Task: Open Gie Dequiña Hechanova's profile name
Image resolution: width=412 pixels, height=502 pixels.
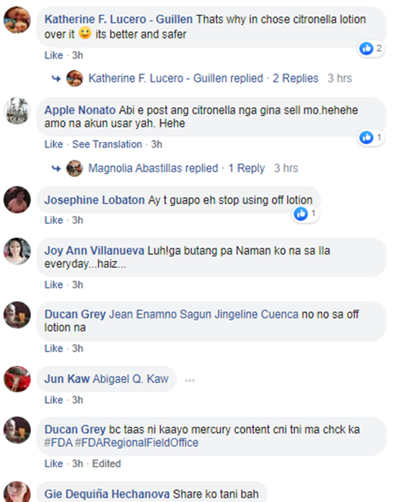Action: pyautogui.click(x=107, y=494)
